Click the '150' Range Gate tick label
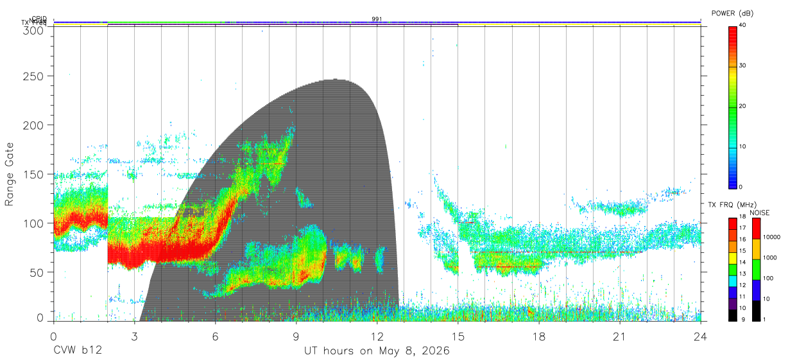The image size is (788, 364). click(x=32, y=174)
